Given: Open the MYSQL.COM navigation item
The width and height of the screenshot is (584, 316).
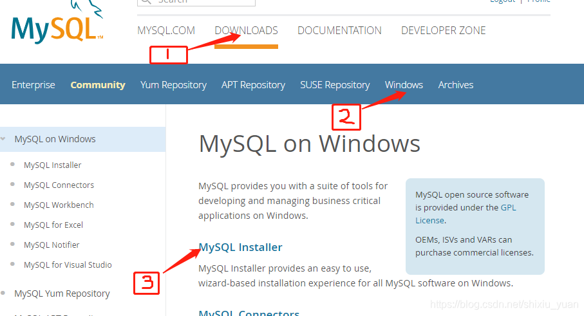Looking at the screenshot, I should [166, 30].
